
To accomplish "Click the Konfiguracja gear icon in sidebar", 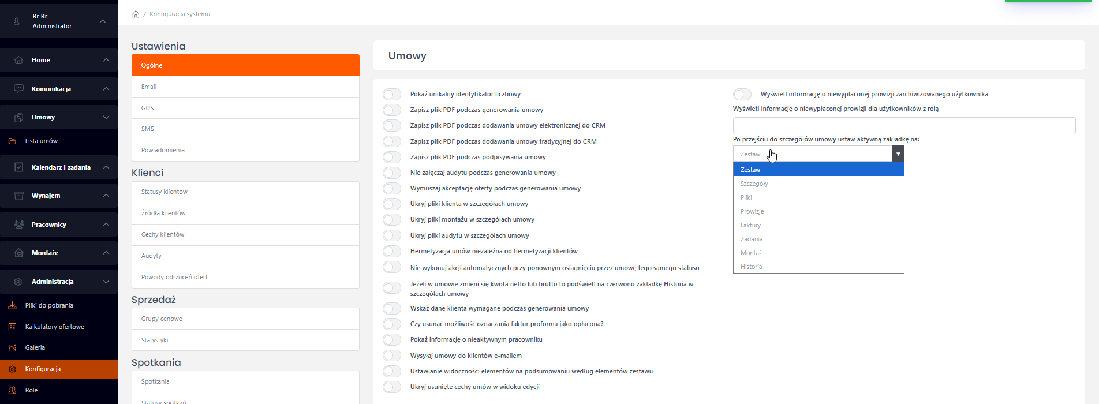I will pos(12,369).
